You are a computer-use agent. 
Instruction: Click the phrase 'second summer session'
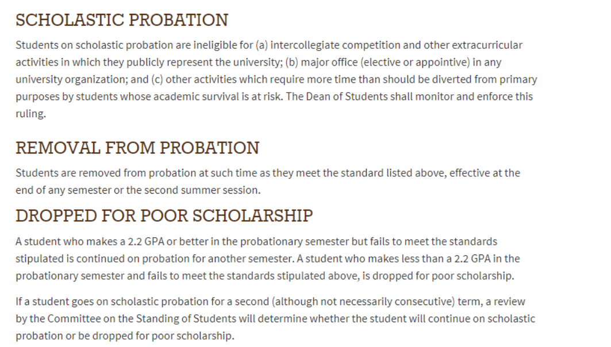coord(217,190)
